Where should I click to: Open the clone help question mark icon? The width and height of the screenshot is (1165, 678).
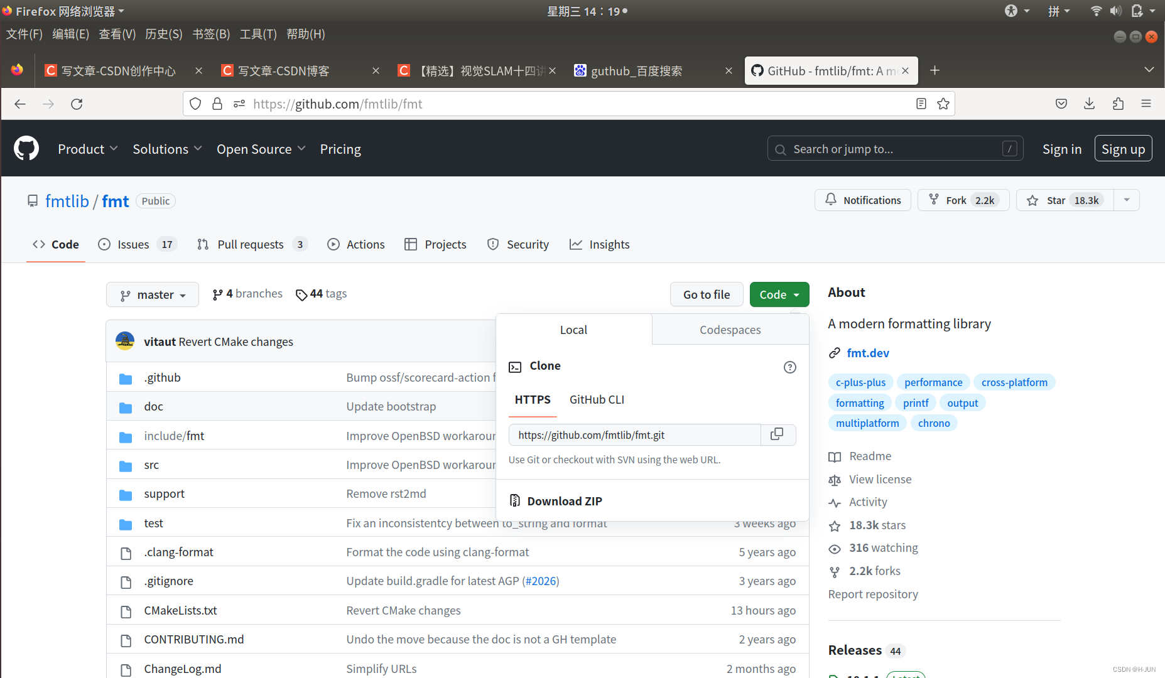click(789, 367)
